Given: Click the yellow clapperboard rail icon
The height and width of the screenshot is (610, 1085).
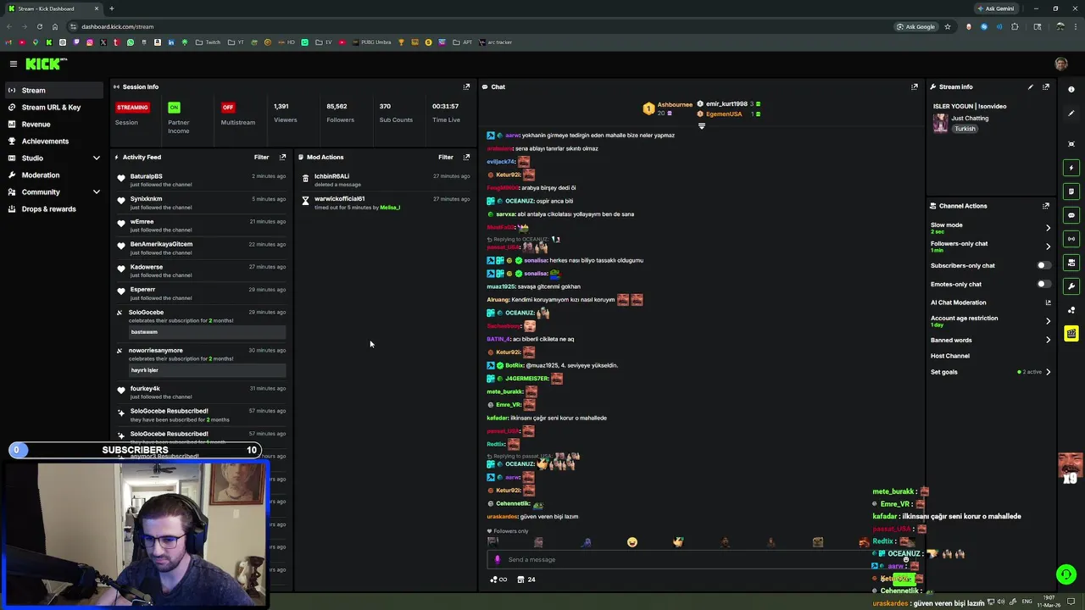Looking at the screenshot, I should pyautogui.click(x=1071, y=334).
